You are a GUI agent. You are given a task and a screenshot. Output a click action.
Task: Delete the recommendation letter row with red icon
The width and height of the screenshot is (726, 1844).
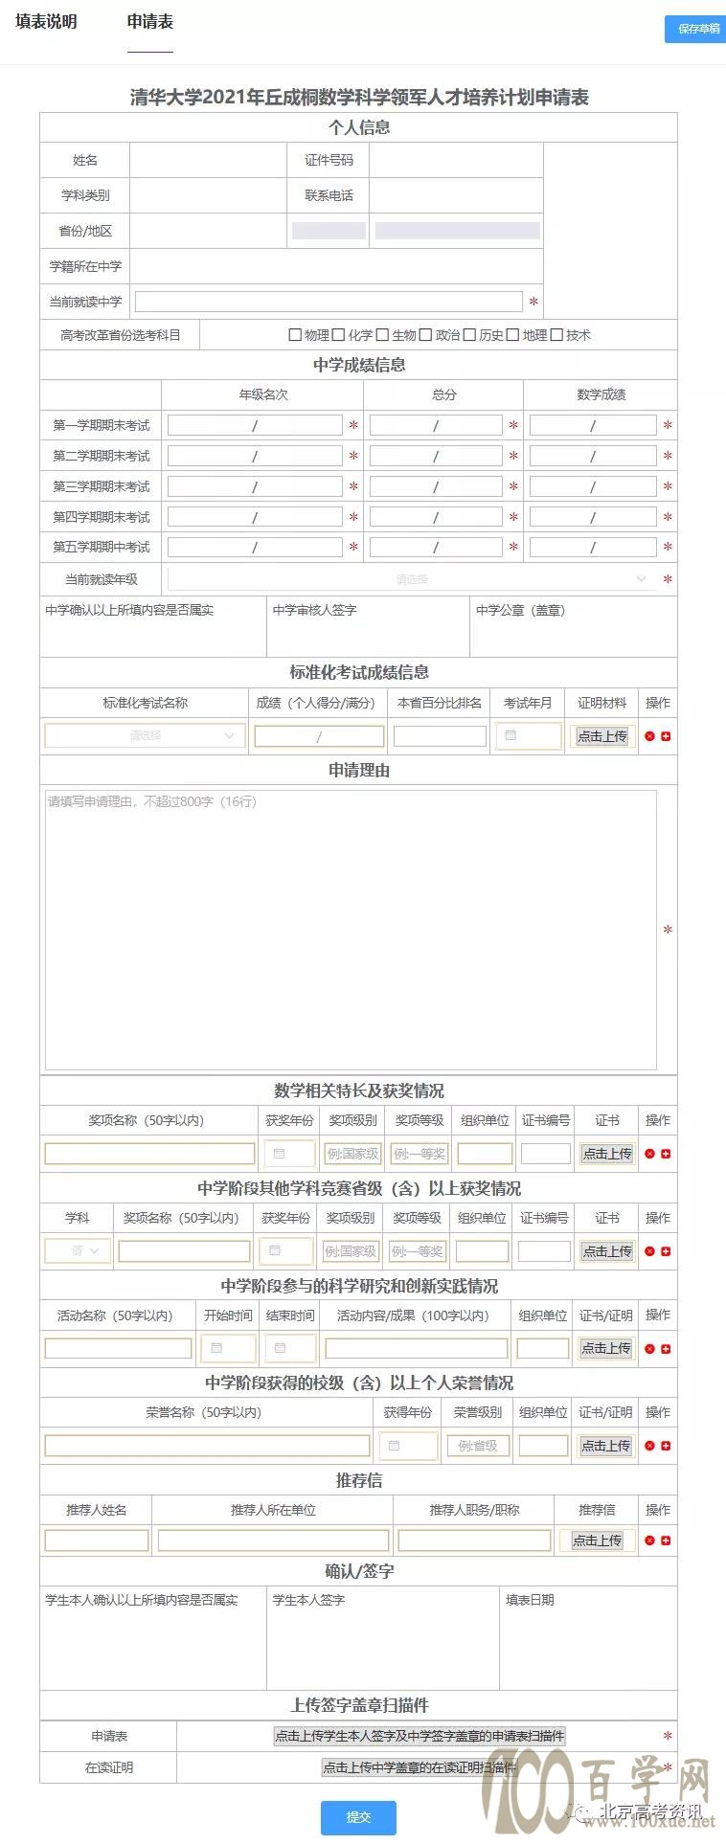[649, 1540]
